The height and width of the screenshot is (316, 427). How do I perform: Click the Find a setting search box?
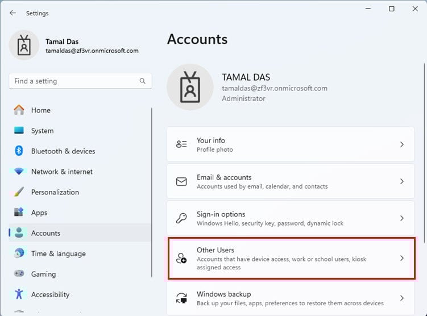74,81
